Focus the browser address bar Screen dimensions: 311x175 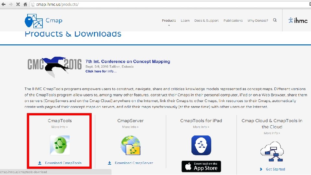[x=171, y=4]
